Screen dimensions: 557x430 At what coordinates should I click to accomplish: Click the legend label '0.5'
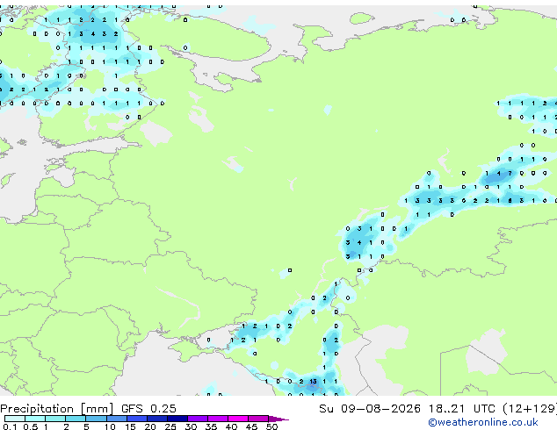(x=30, y=426)
